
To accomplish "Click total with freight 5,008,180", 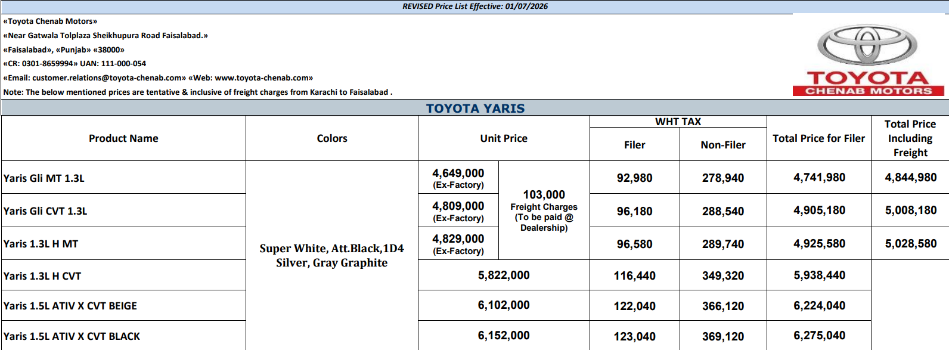I will coord(911,210).
